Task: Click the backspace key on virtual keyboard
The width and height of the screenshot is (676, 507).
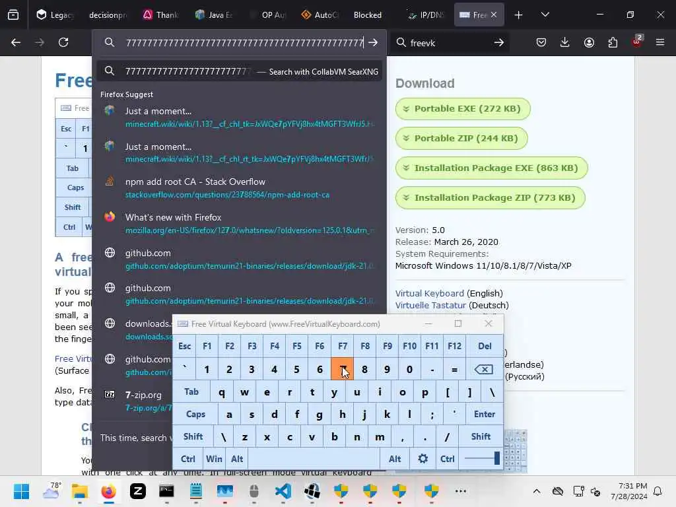Action: tap(484, 369)
